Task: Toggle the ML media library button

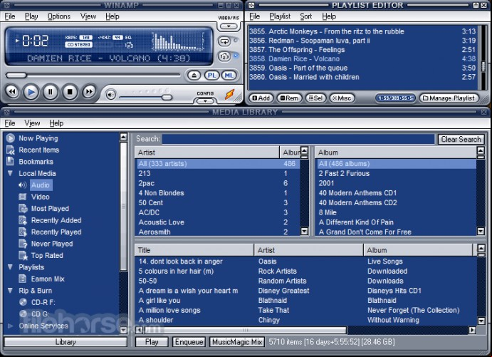Action: pyautogui.click(x=229, y=76)
